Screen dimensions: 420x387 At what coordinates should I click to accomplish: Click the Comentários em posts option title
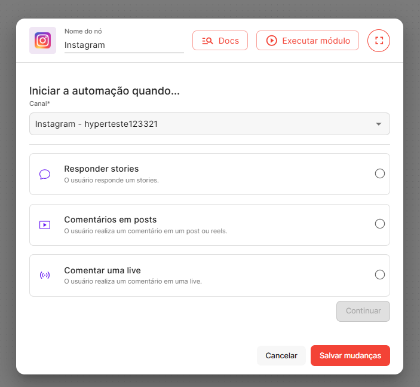pyautogui.click(x=110, y=220)
